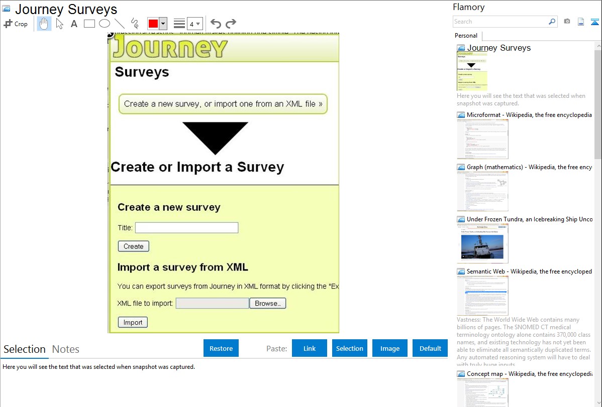Click the blue upward arrow icon
This screenshot has height=407, width=602.
click(594, 22)
